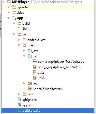96x114 pixels.
Task: Open the app.iml file name
Action: coord(28,105)
